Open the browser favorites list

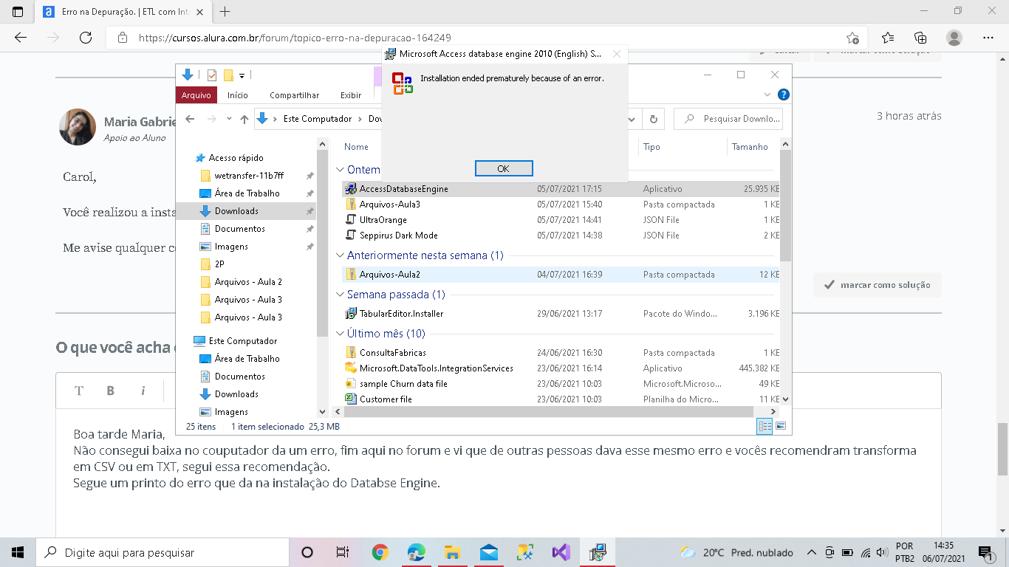(888, 38)
